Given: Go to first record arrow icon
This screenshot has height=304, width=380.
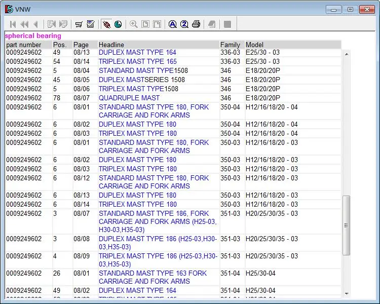Looking at the screenshot, I should (x=13, y=24).
